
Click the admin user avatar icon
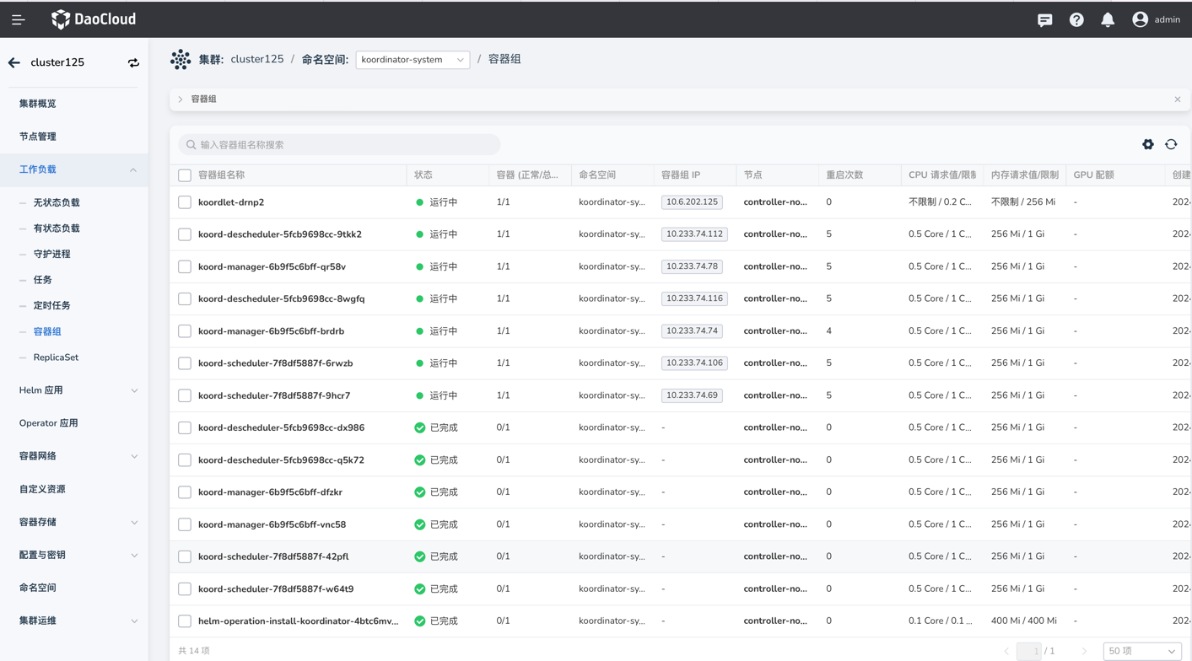click(x=1140, y=19)
